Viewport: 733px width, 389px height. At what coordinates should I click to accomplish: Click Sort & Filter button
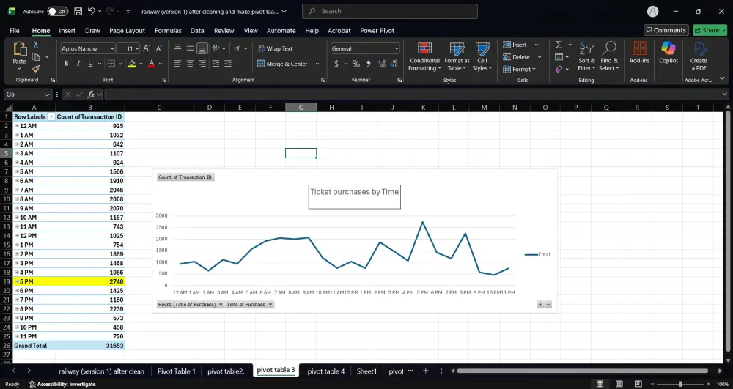[586, 56]
